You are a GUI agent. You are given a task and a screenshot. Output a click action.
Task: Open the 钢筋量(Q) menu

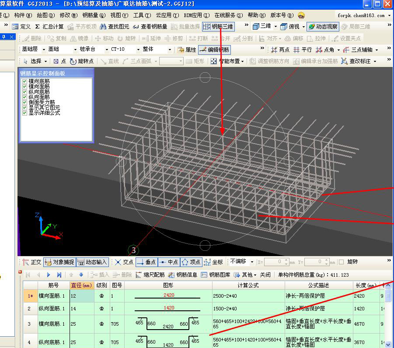[94, 15]
